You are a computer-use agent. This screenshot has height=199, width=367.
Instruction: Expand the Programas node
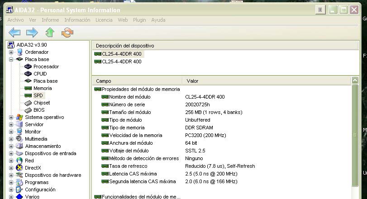[11, 182]
